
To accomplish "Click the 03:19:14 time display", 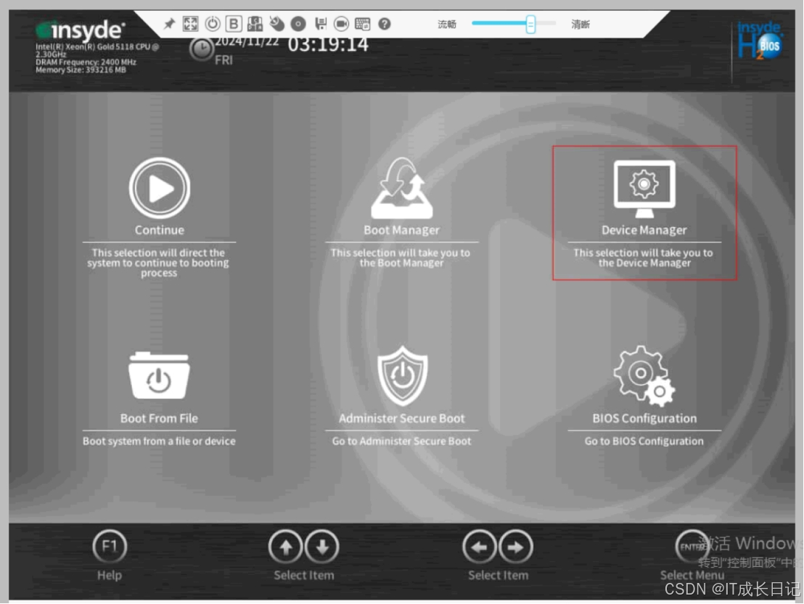I will coord(328,44).
